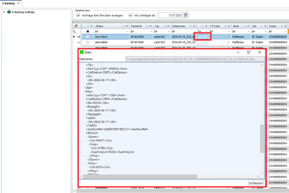This screenshot has height=193, width=289.
Task: Click the E-Banking Aufträge book icon
Action: [x=9, y=12]
